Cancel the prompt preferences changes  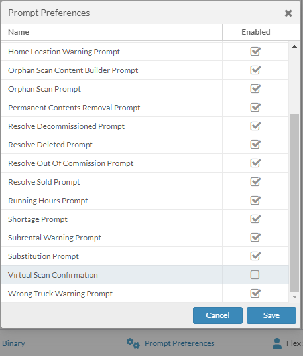[217, 315]
